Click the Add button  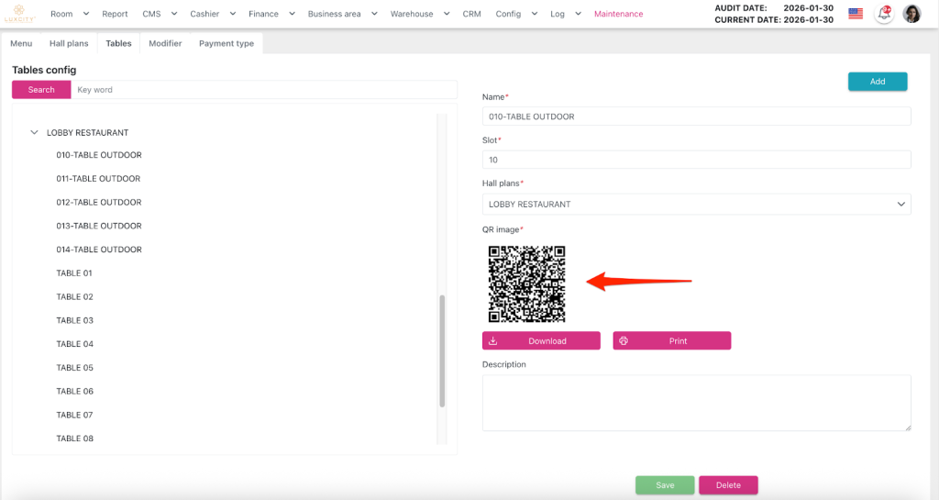coord(877,82)
